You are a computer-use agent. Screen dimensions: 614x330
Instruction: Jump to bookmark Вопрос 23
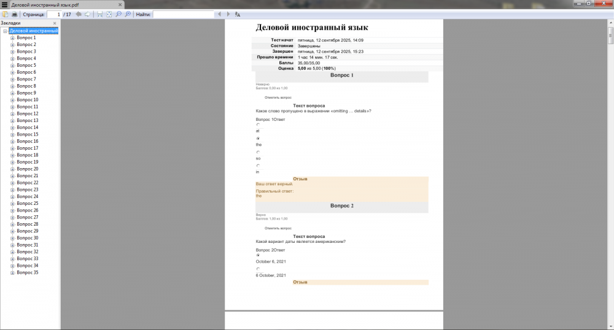28,190
